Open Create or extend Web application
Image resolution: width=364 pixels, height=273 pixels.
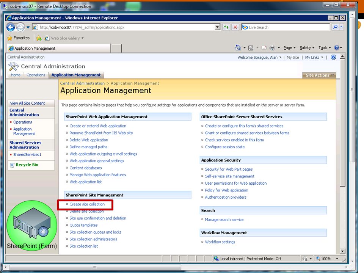click(x=98, y=126)
